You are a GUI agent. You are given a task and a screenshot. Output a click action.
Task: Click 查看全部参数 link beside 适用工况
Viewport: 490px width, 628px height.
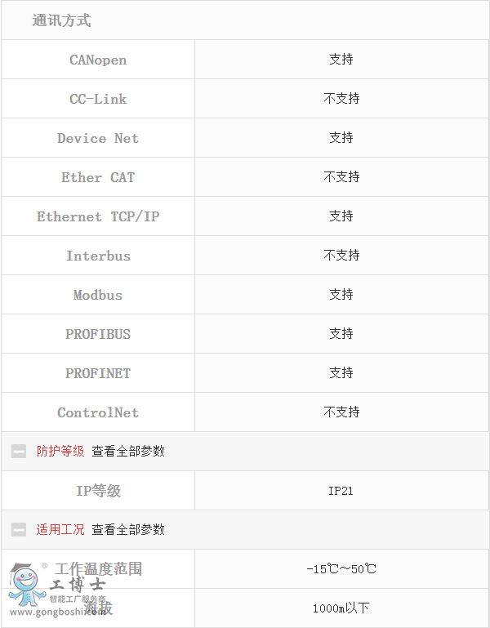128,530
